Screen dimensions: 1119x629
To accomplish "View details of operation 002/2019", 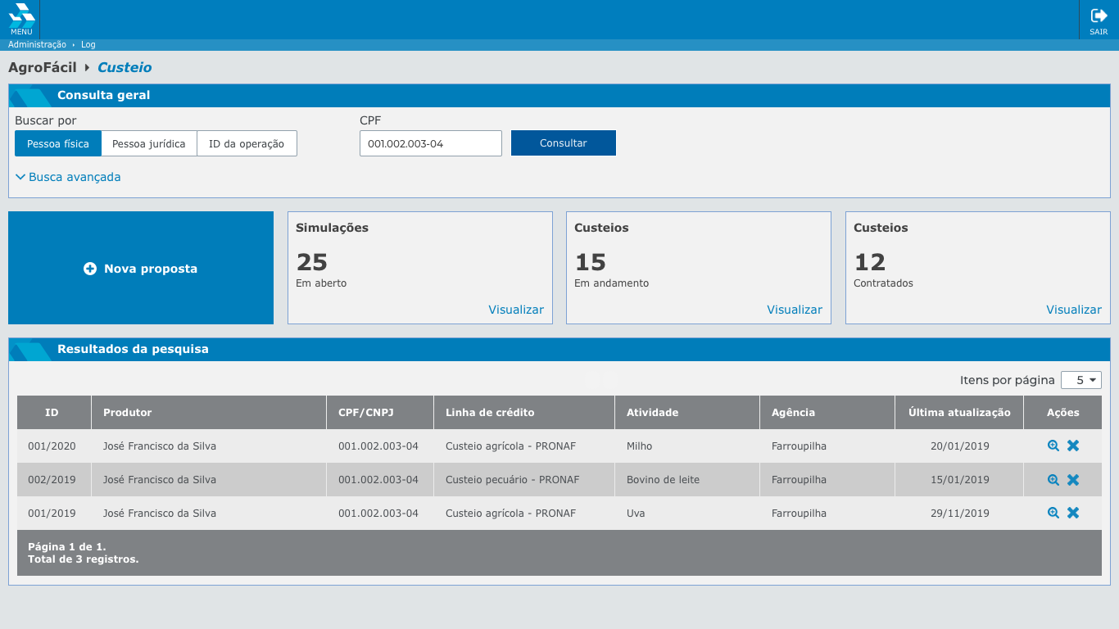I will click(1053, 480).
